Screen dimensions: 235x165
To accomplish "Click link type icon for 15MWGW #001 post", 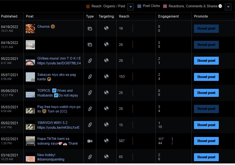I will 90,125.
